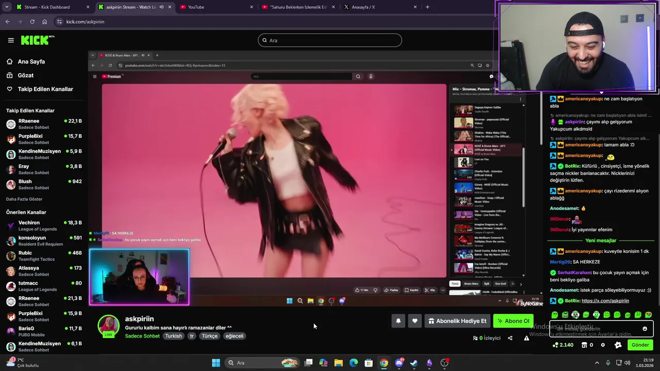
Task: Open the Kick hamburger menu
Action: click(x=11, y=40)
